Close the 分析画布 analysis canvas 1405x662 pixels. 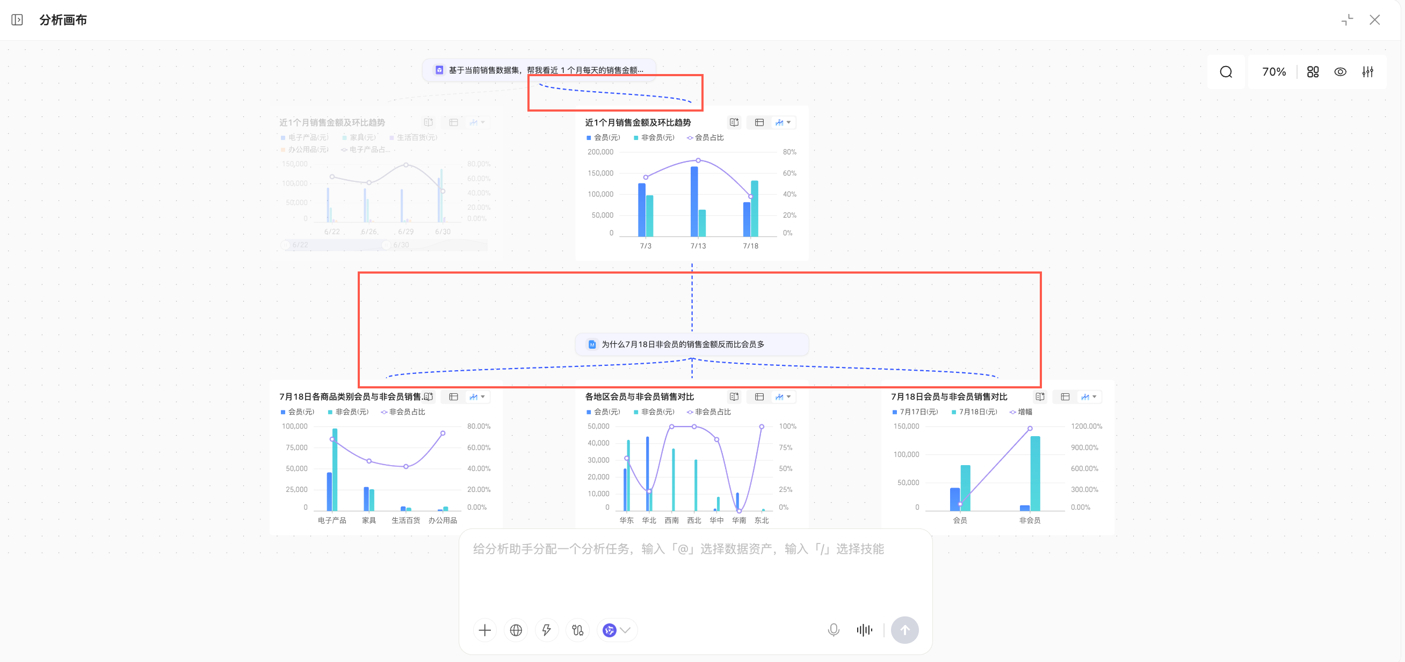(x=1374, y=20)
